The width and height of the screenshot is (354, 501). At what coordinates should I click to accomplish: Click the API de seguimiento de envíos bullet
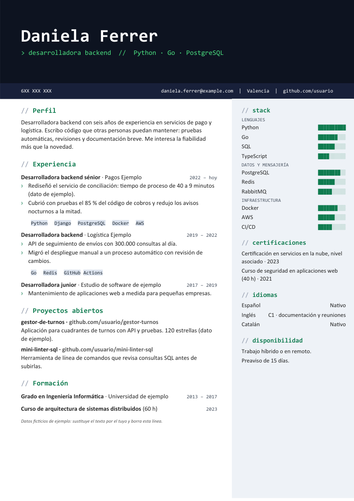[103, 244]
